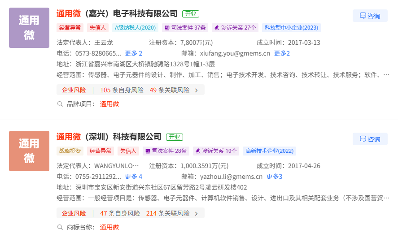Open 通用微（嘉兴）电子科技有限公司 company title
This screenshot has height=242, width=398.
117,13
